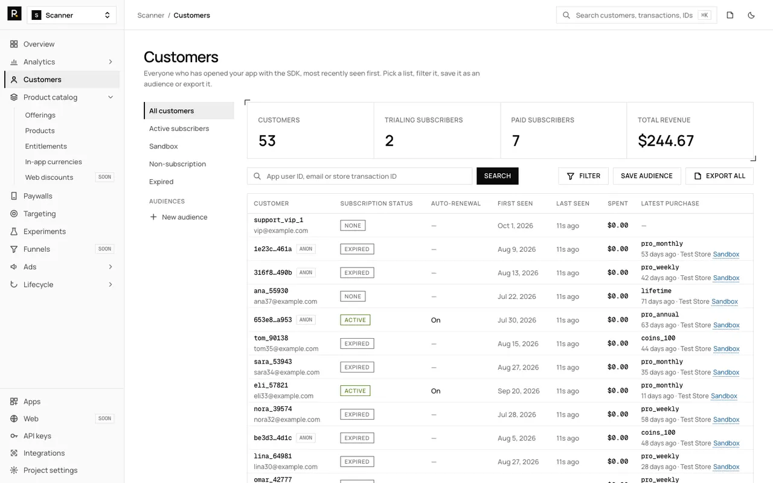The height and width of the screenshot is (483, 773).
Task: Open Integrations page
Action: tap(62, 453)
